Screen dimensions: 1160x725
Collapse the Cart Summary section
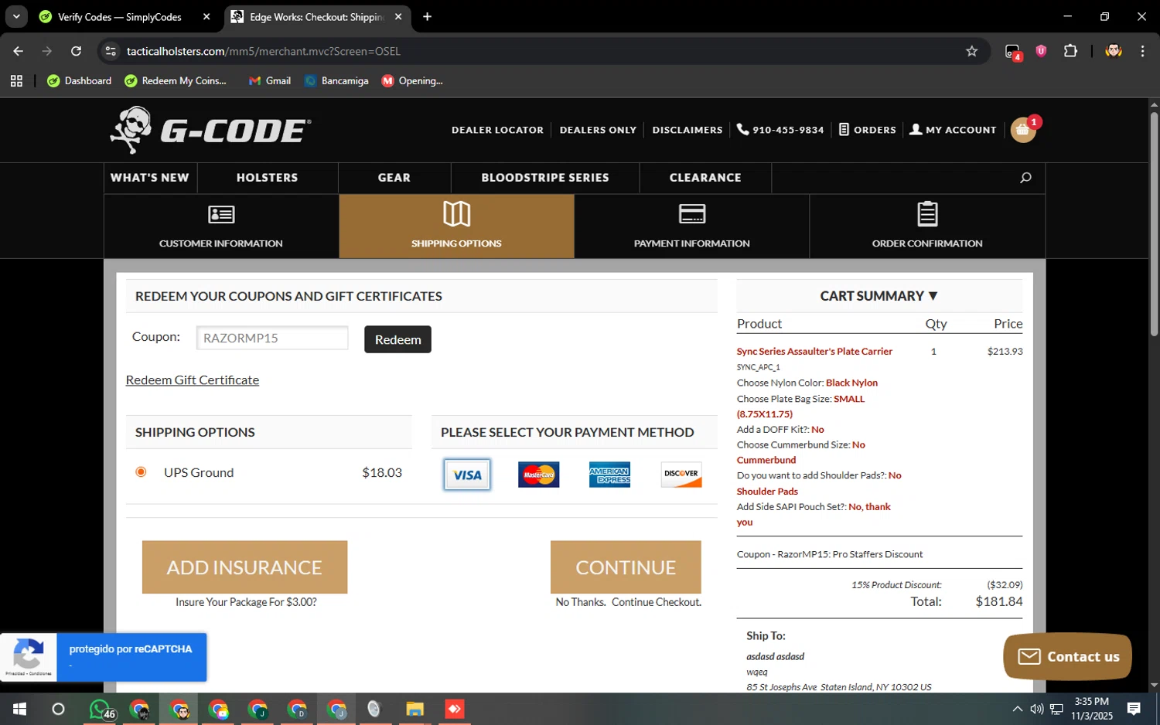[x=879, y=296]
